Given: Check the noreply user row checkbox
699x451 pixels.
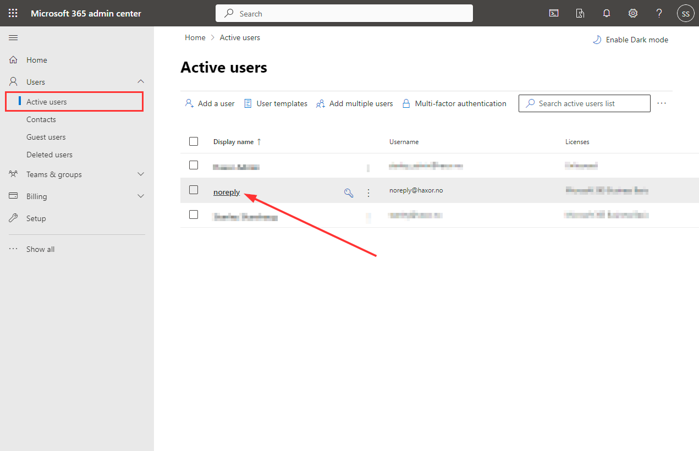Looking at the screenshot, I should pyautogui.click(x=194, y=190).
